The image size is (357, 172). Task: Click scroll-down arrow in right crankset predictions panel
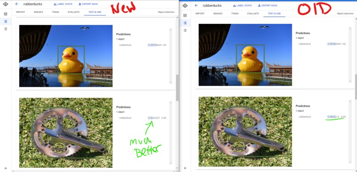(350, 162)
